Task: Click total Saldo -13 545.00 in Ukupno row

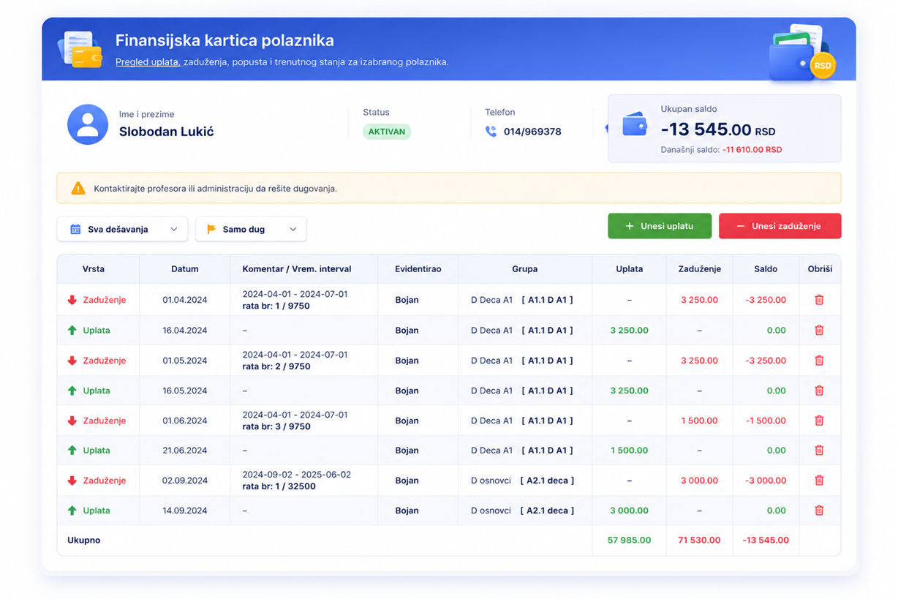Action: point(766,540)
